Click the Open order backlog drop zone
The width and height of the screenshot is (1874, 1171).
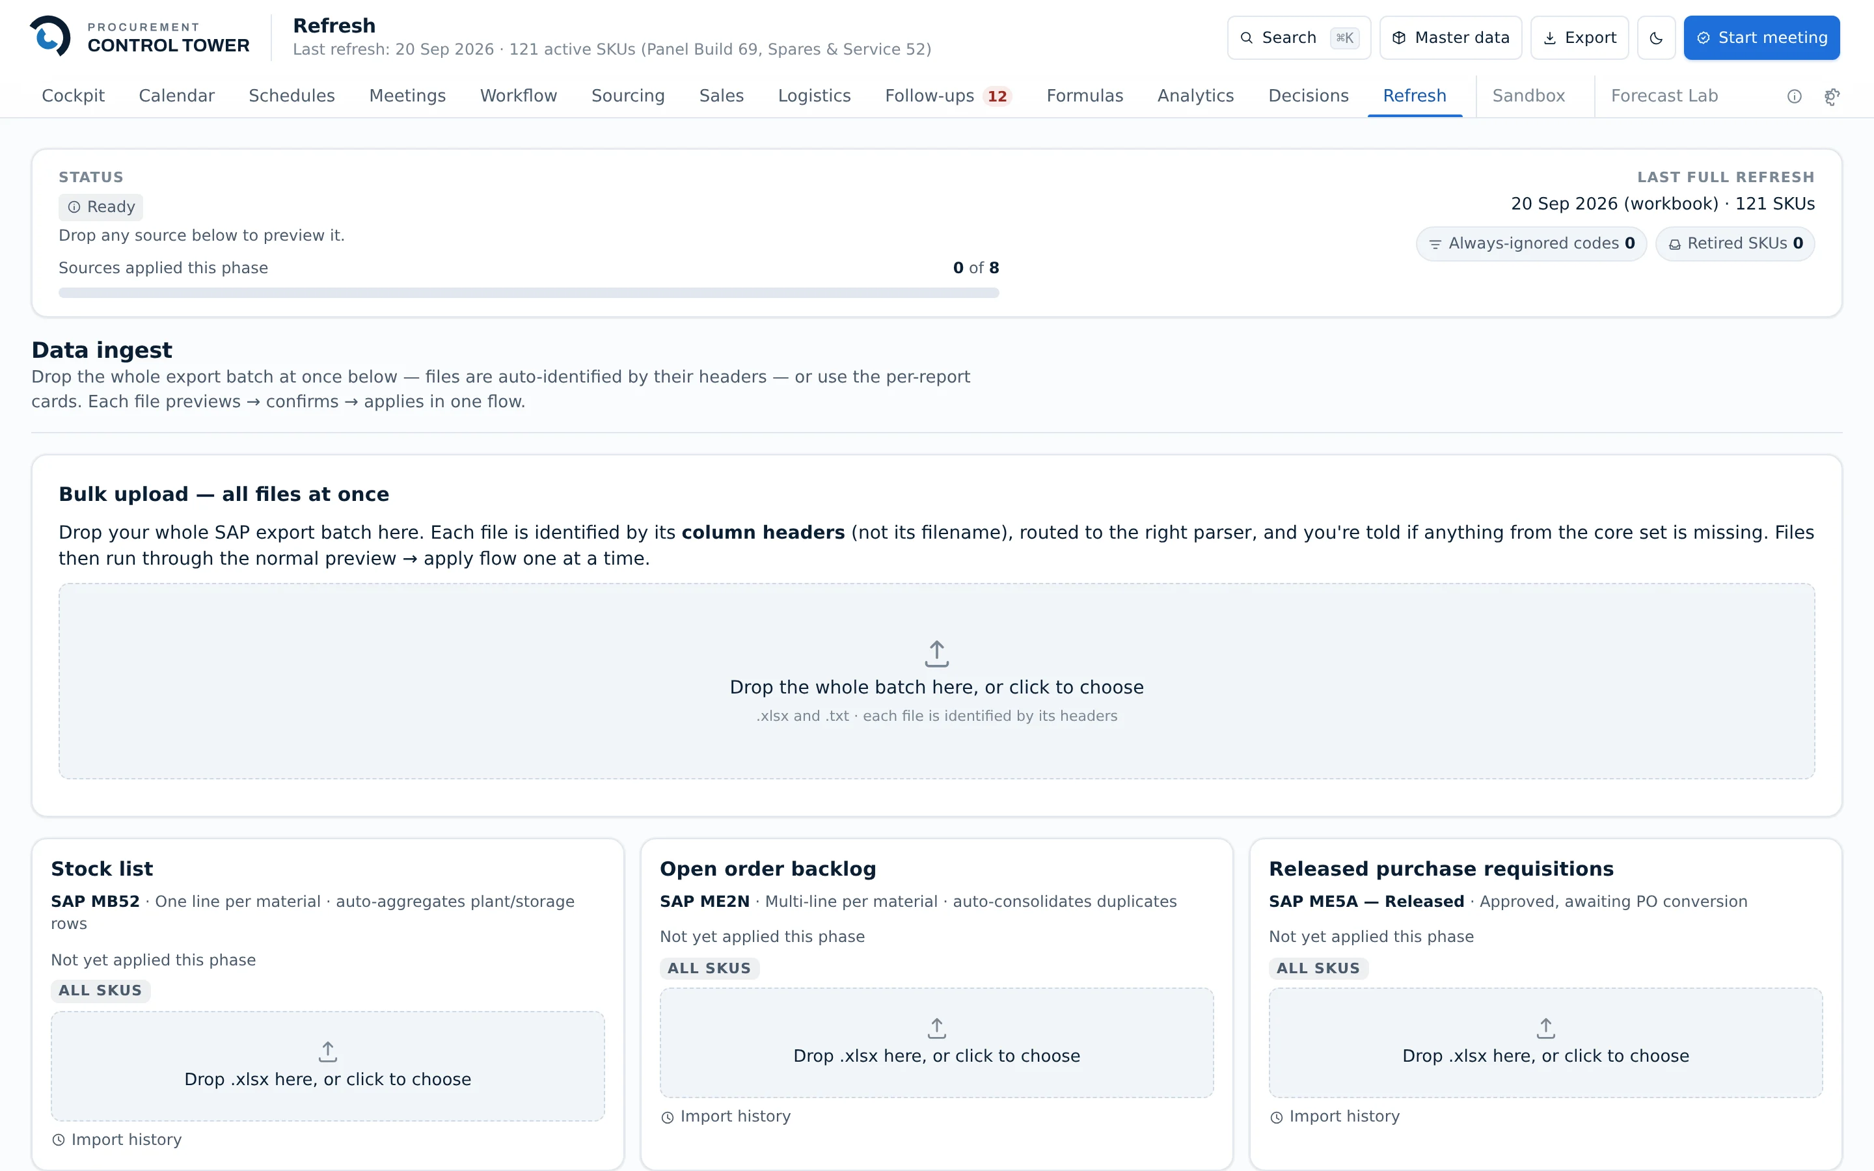tap(937, 1042)
